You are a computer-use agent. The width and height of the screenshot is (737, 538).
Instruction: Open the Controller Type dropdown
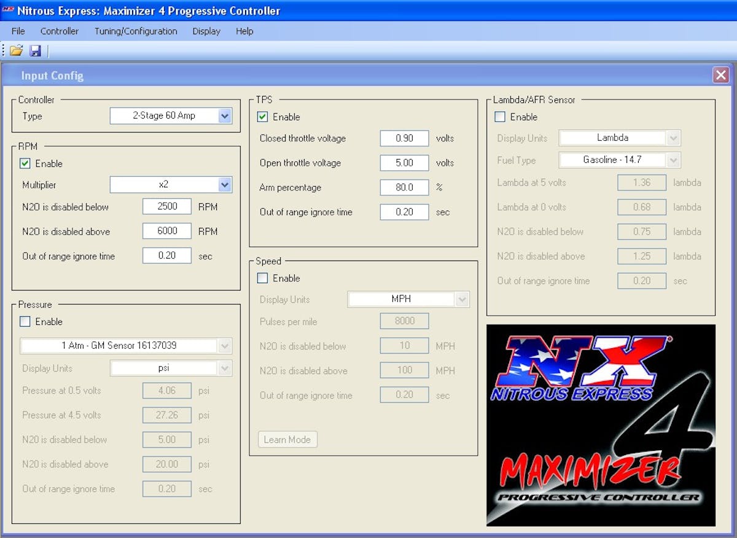pos(225,116)
